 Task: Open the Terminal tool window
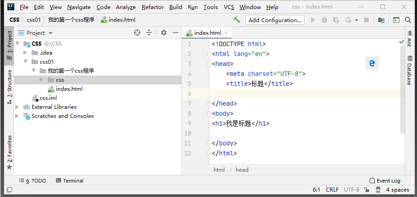pos(69,180)
